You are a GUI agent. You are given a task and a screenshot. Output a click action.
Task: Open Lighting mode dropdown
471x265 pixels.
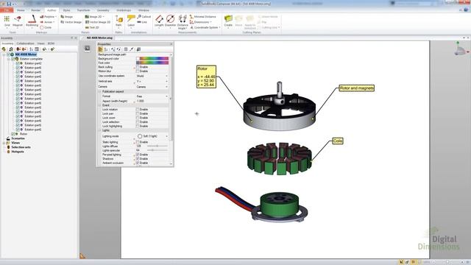152,136
